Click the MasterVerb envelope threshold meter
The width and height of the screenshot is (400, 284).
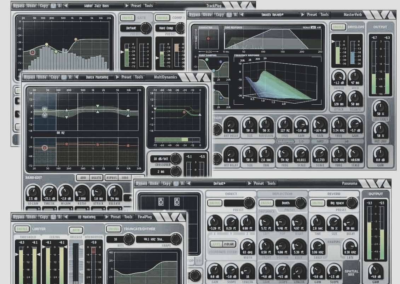coord(338,52)
